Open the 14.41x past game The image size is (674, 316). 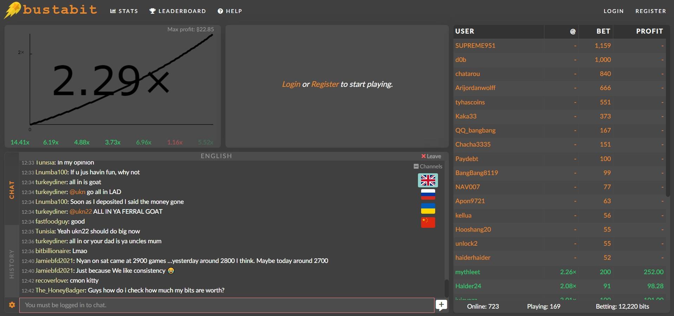coord(20,142)
